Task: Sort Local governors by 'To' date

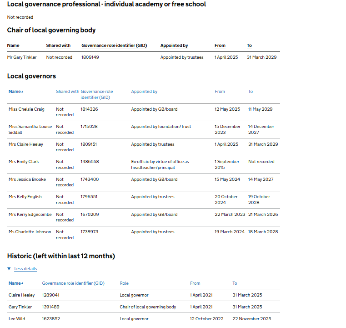Action: pos(251,92)
